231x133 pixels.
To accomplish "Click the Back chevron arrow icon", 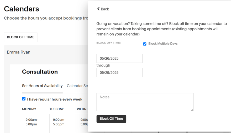I will coord(98,9).
